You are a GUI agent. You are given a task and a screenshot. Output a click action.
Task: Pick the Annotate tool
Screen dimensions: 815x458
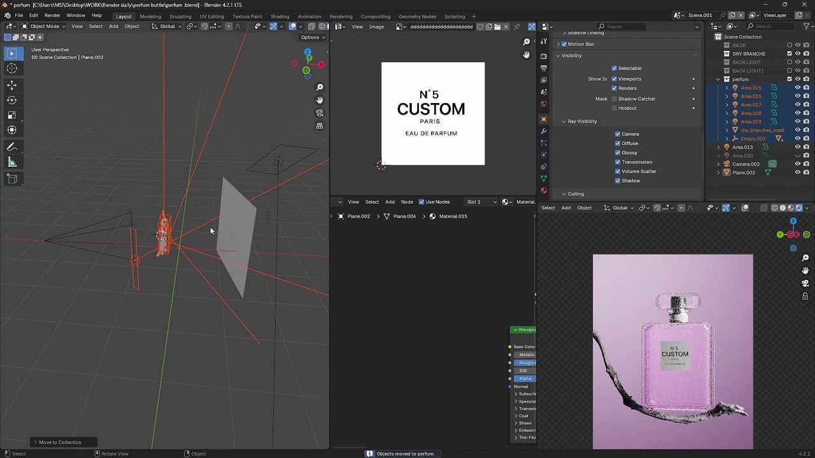tap(12, 147)
